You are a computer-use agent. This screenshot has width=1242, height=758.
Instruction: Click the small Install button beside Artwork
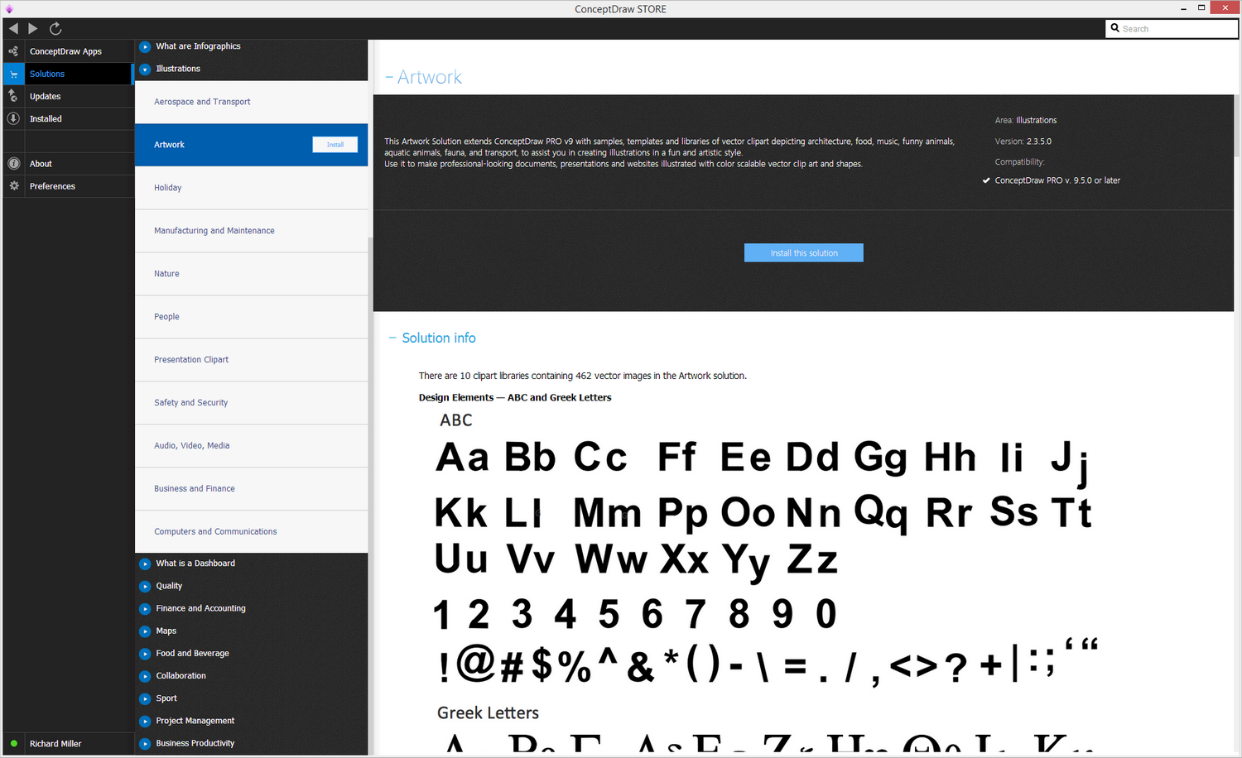(335, 145)
